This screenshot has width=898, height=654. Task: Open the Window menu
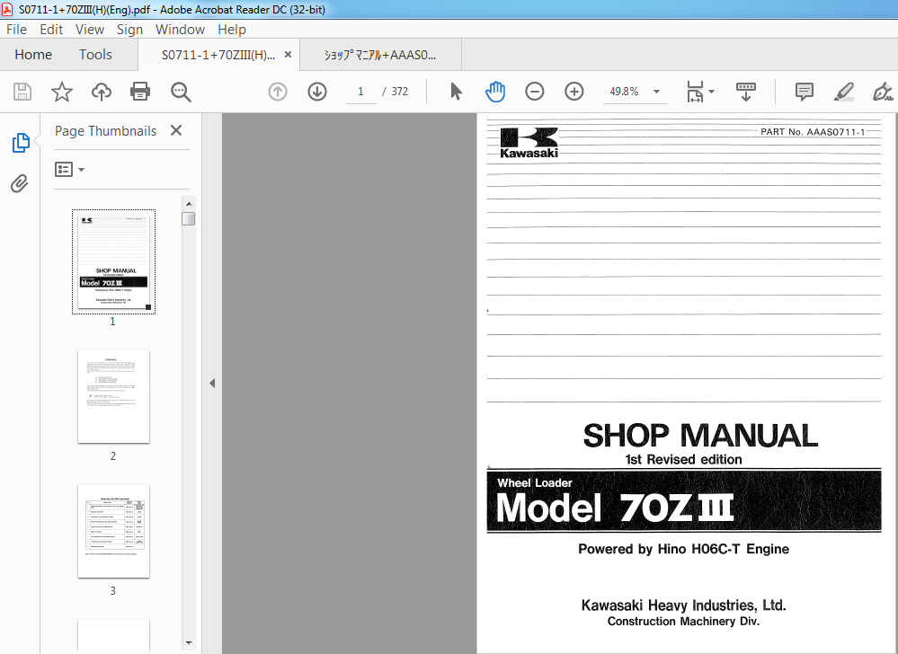(180, 29)
